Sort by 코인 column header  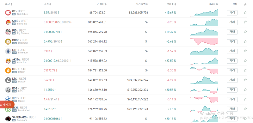click(x=9, y=4)
